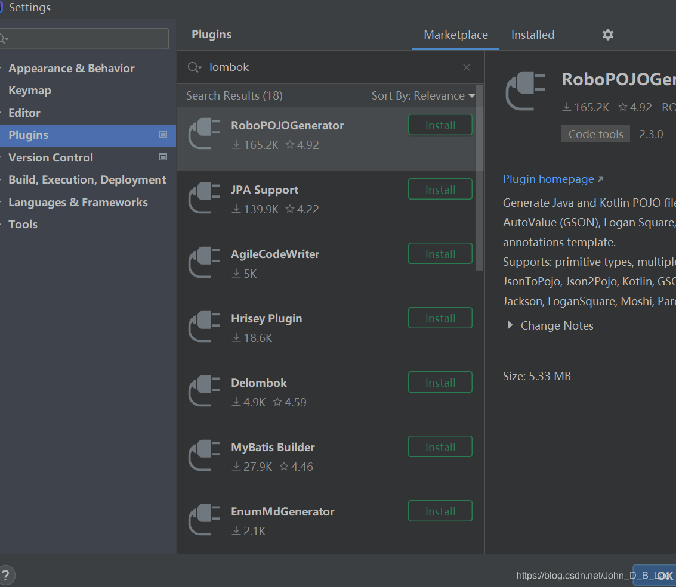Screen dimensions: 676x587
Task: Select the Hrisey Plugin name
Action: [x=267, y=319]
